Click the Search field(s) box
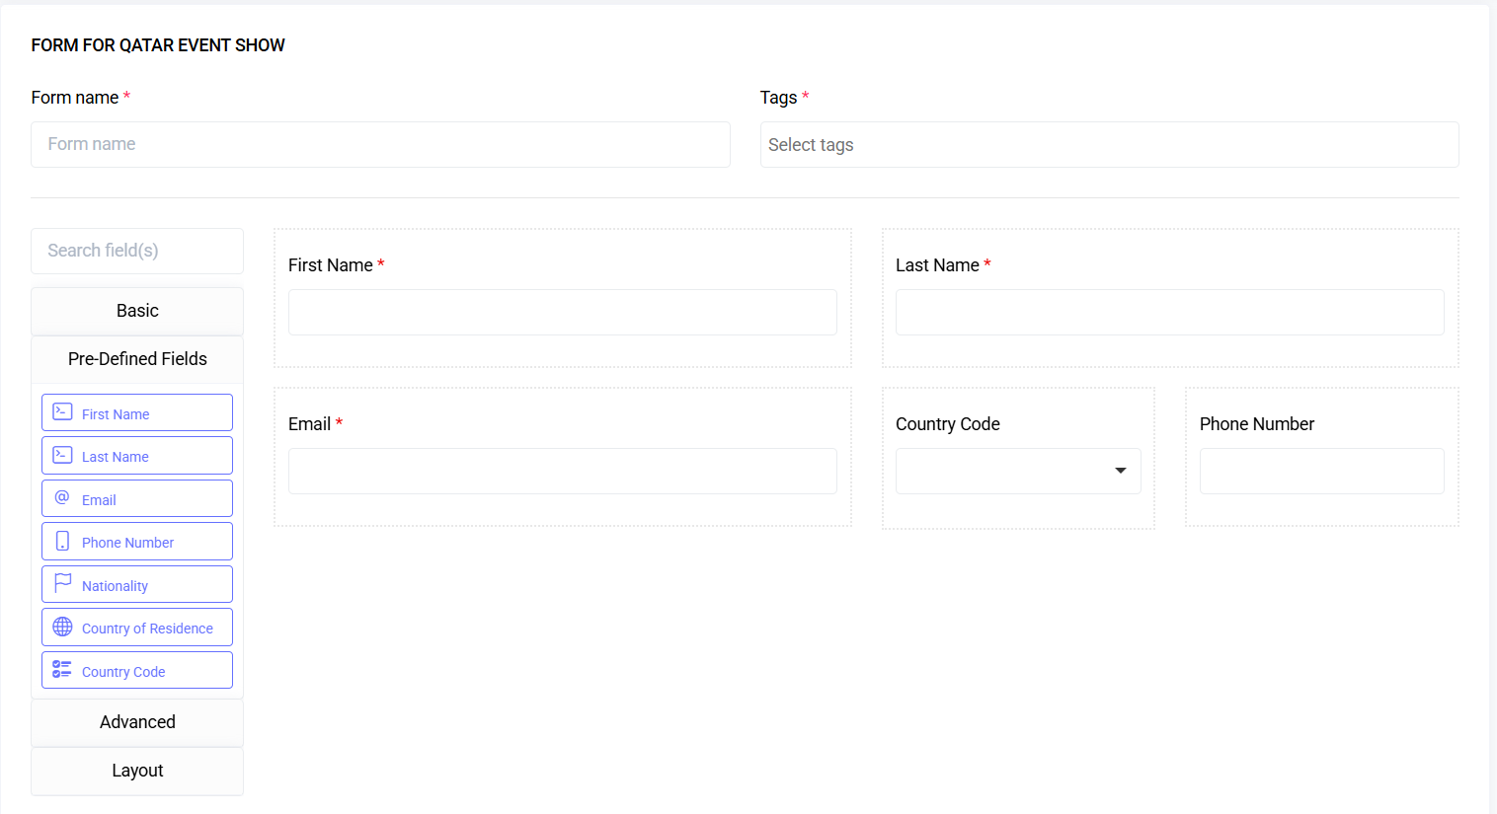The width and height of the screenshot is (1497, 814). (136, 251)
